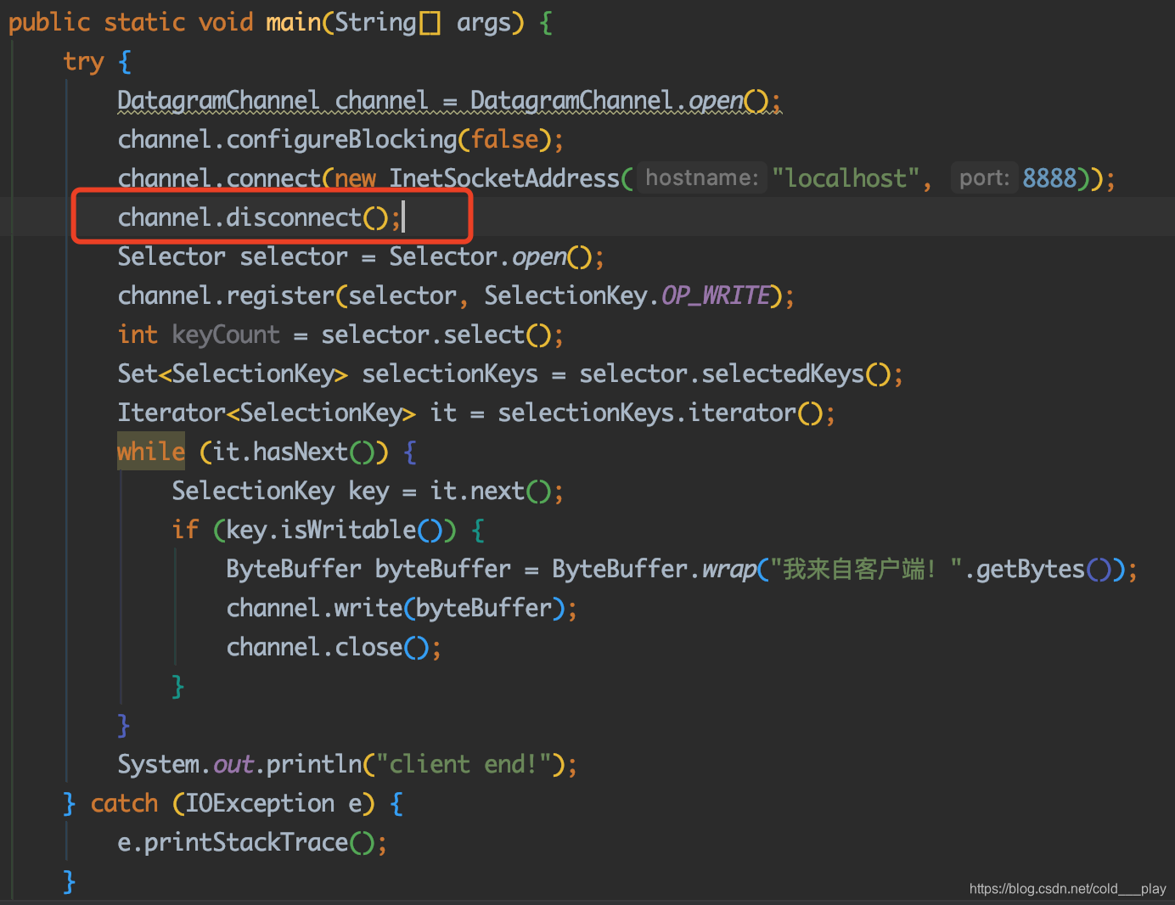This screenshot has height=905, width=1175.
Task: Click the highlighted while keyword
Action: click(151, 452)
